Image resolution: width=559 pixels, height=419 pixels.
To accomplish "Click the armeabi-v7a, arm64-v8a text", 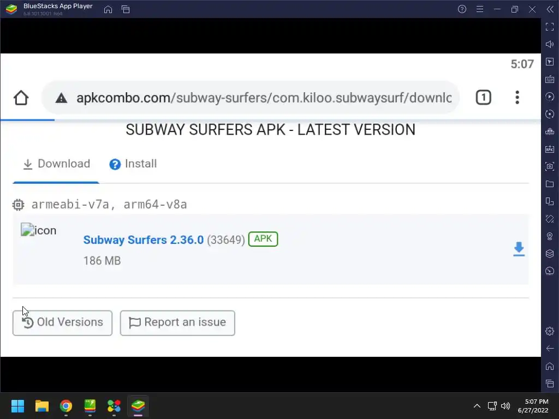I will point(109,205).
